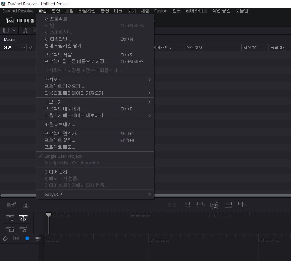Choose 프로젝트를 다른 이름으로 저장...
Screen dimensions: 291x261
point(95,61)
